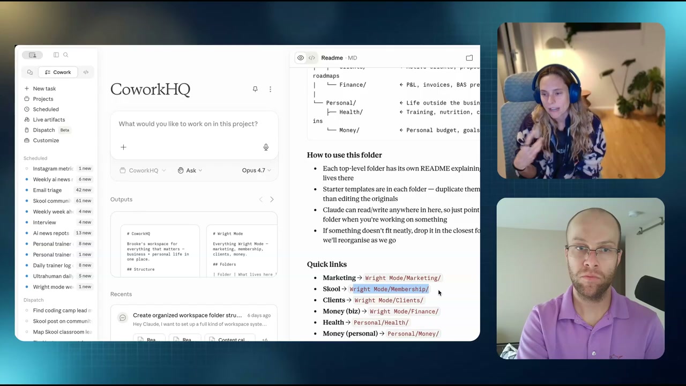The height and width of the screenshot is (386, 686).
Task: Open the three-dot more options menu
Action: pos(270,89)
